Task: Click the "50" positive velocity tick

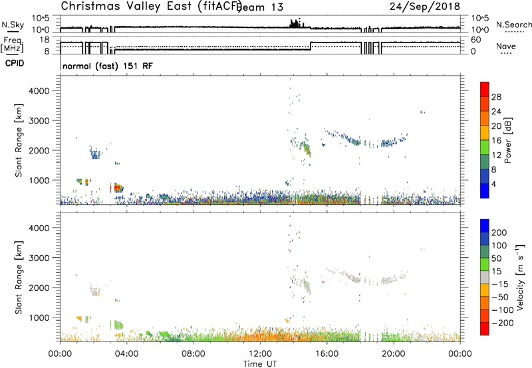Action: tap(496, 258)
